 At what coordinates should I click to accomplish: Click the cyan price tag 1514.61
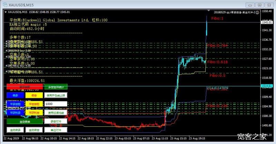tap(267, 86)
